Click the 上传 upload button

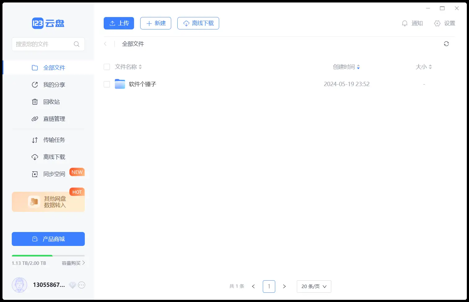(x=119, y=23)
